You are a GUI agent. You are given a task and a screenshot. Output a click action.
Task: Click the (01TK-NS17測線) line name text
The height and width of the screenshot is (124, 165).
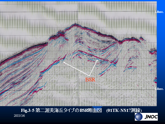pyautogui.click(x=124, y=111)
